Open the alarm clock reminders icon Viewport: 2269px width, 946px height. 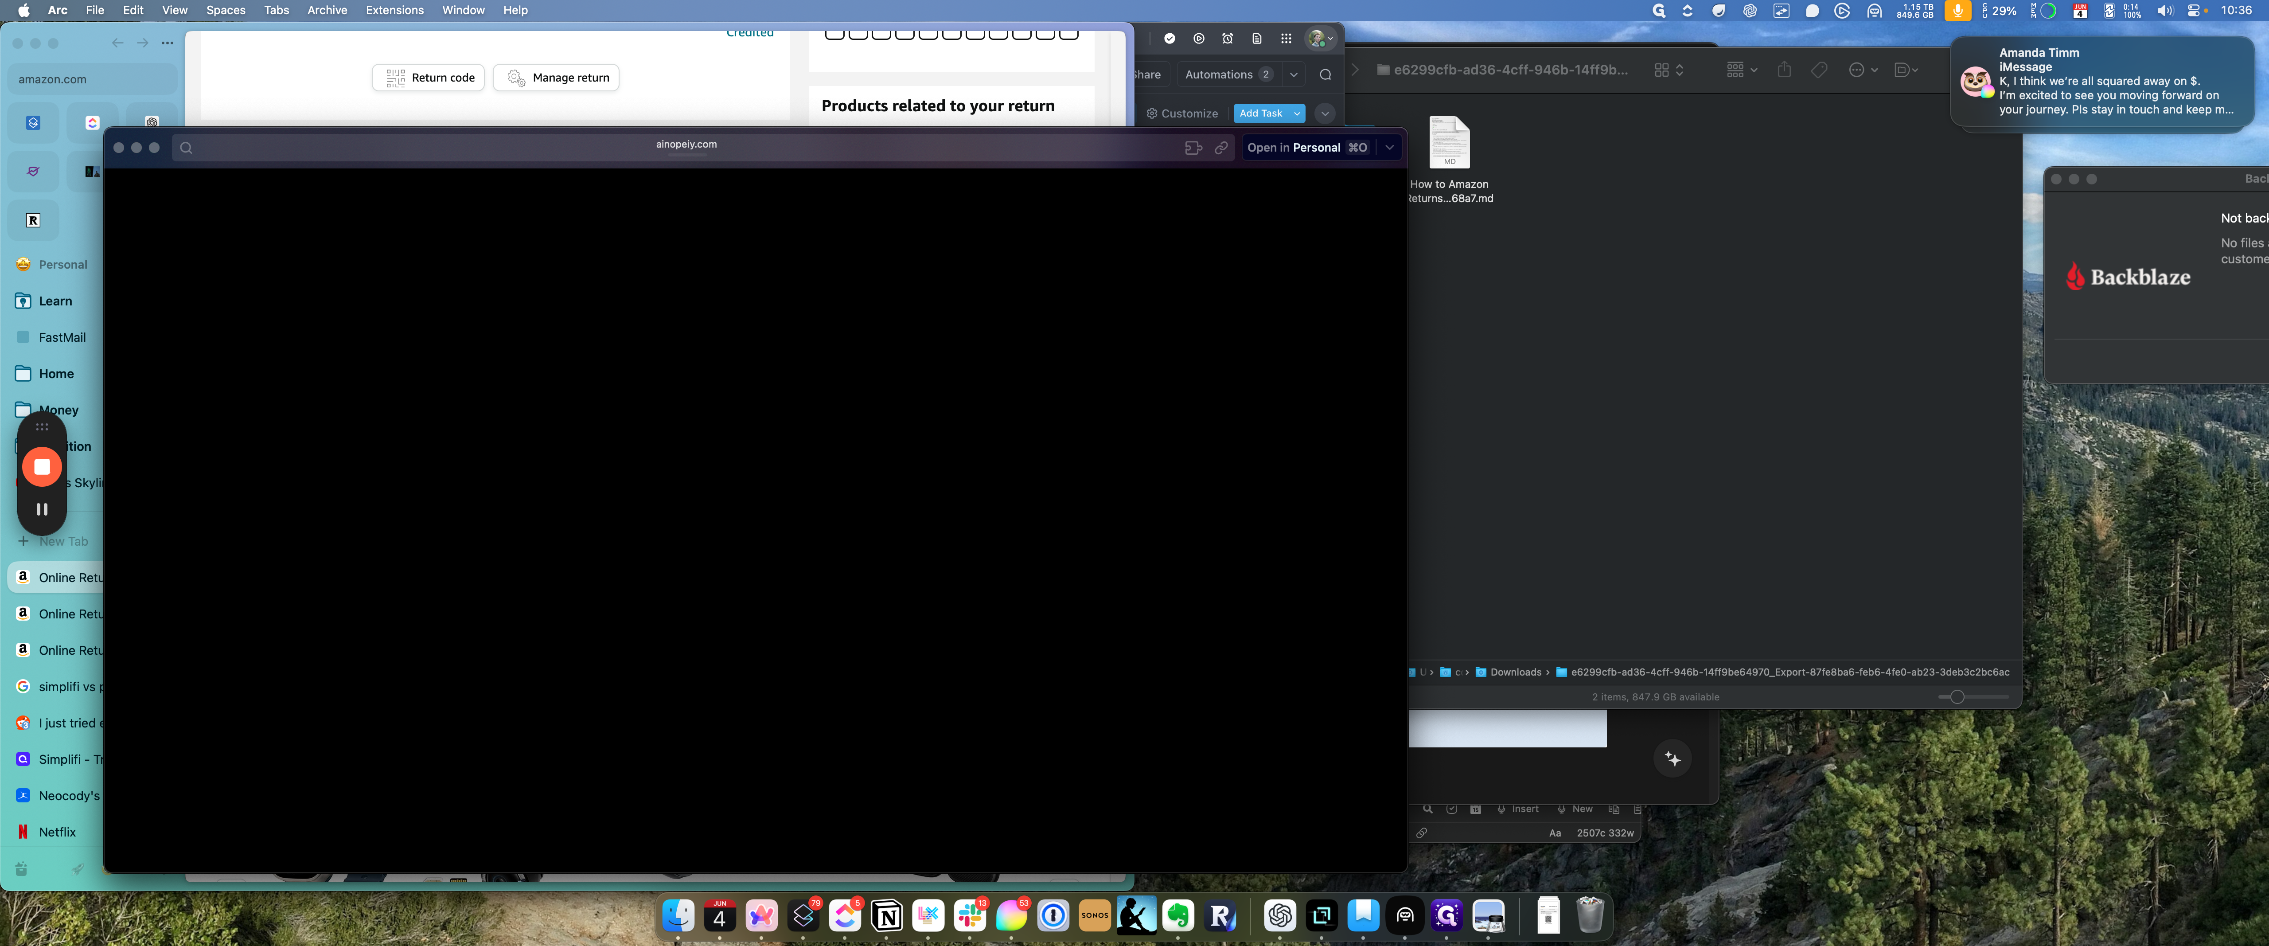click(1227, 39)
